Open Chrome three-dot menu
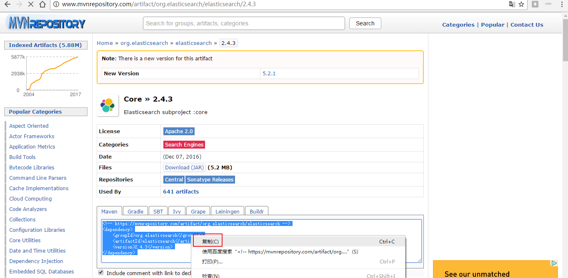Screen dimensions: 568x278 (x=561, y=4)
